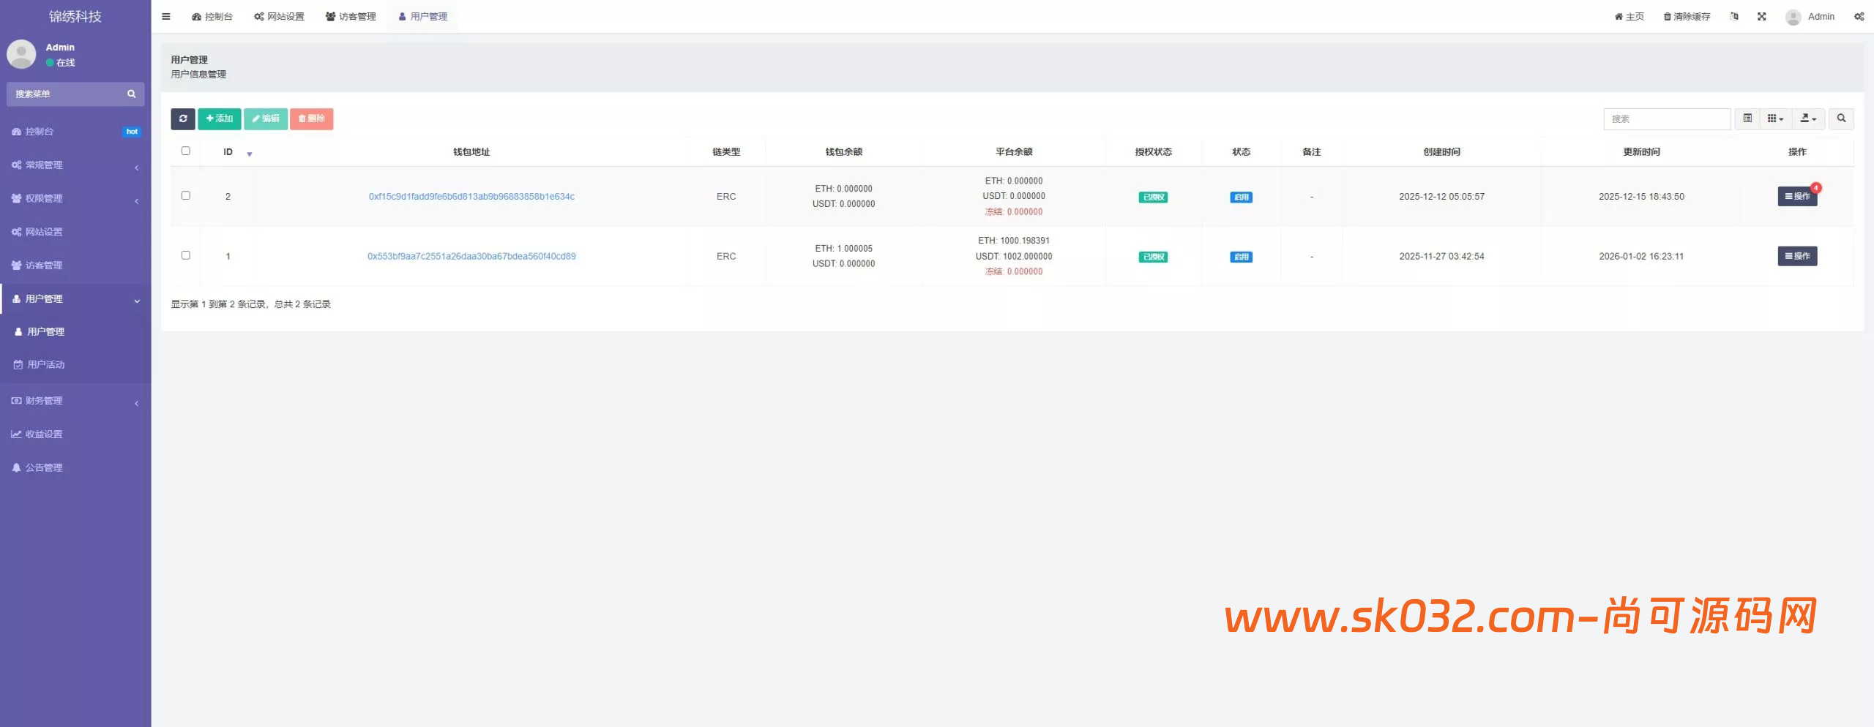Expand the 财务管理 sidebar section
Image resolution: width=1874 pixels, height=727 pixels.
tap(44, 400)
